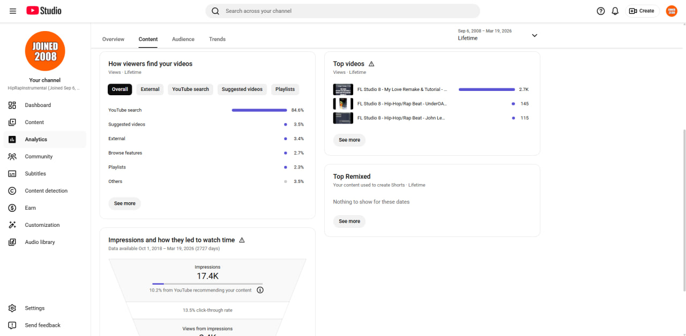
Task: Click the Send feedback icon
Action: [12, 325]
